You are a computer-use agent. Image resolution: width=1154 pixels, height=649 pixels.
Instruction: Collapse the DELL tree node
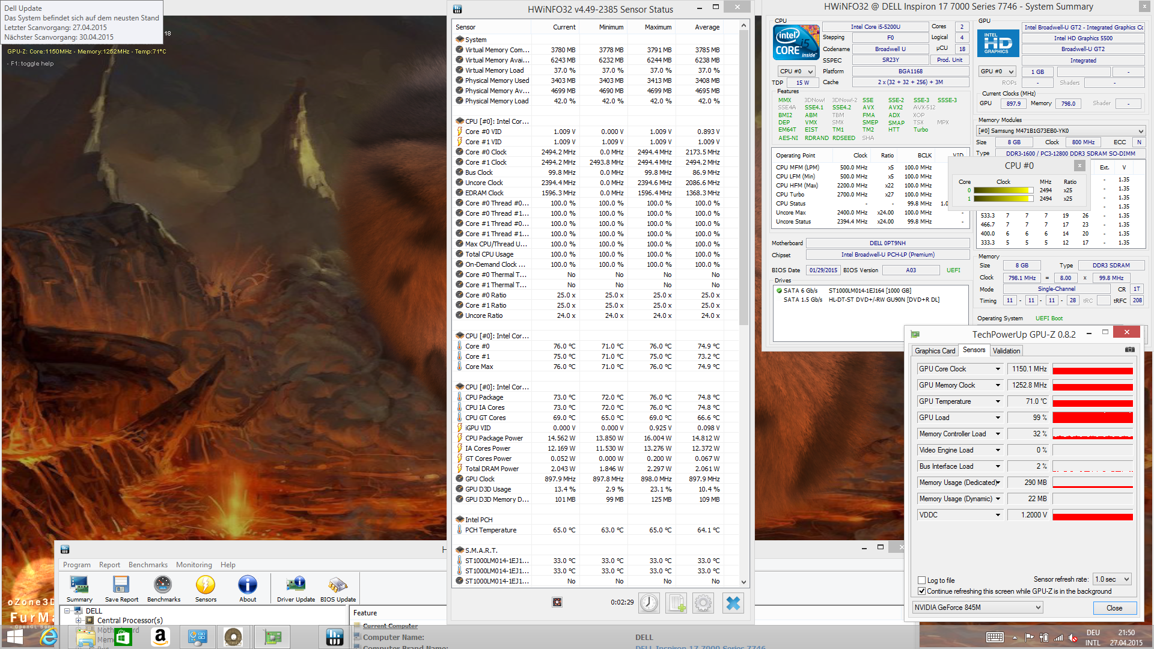tap(67, 611)
